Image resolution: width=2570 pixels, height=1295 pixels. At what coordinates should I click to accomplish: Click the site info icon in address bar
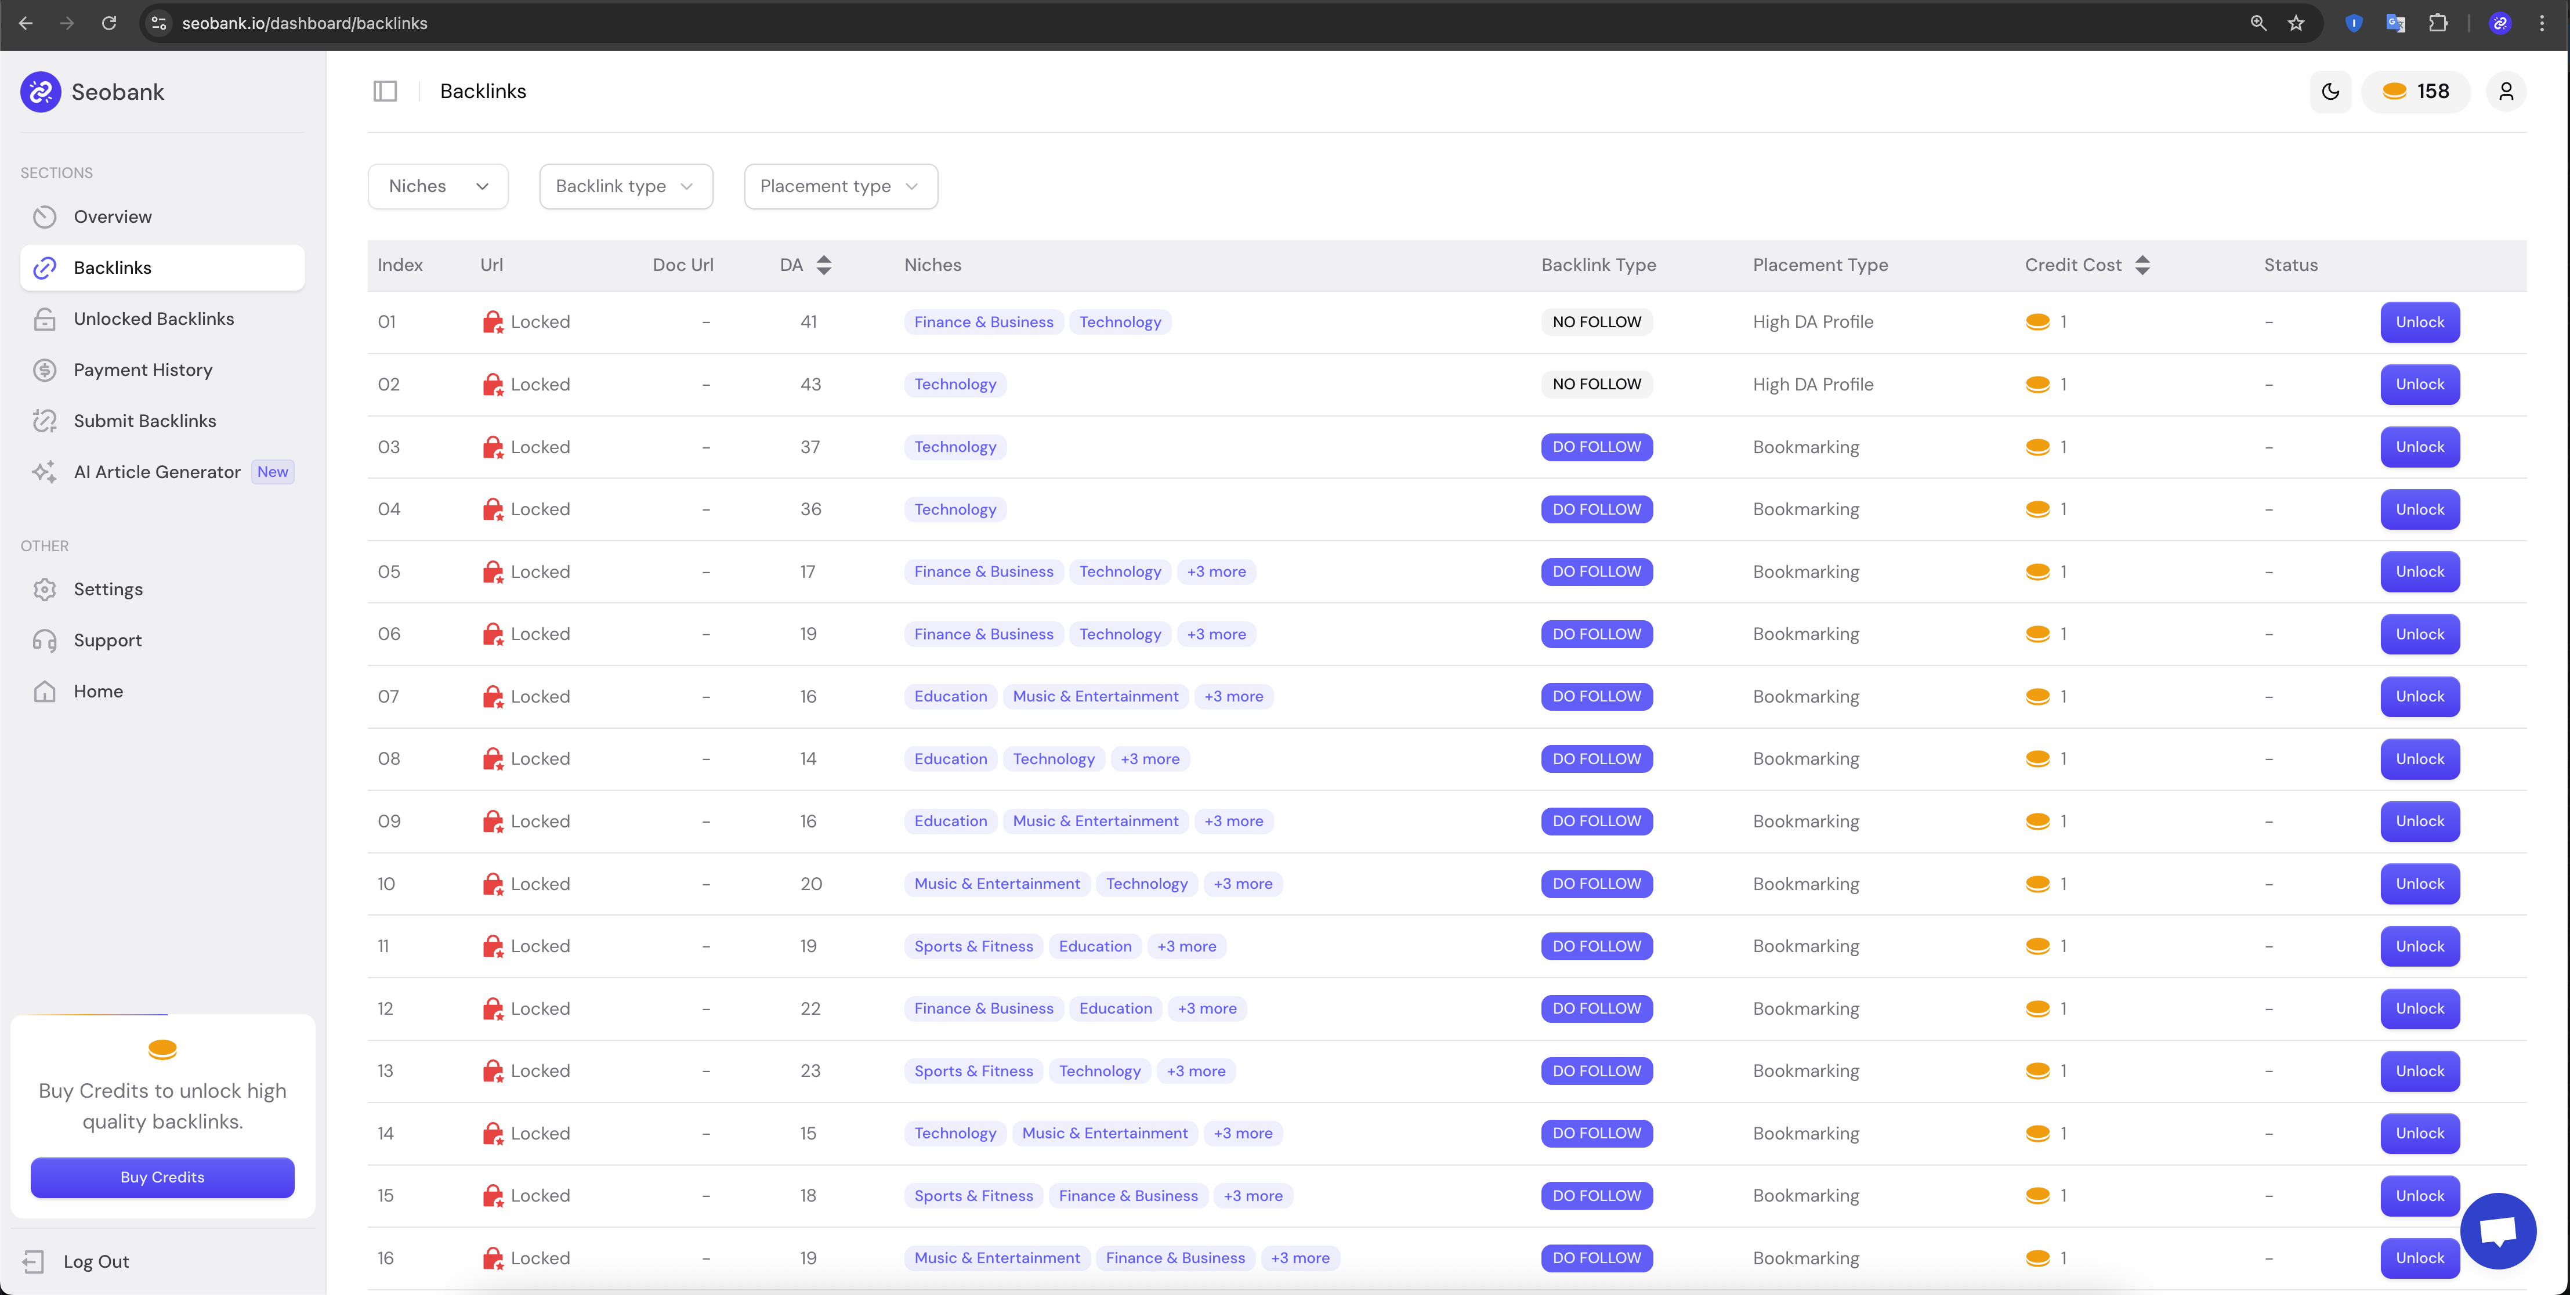tap(158, 23)
